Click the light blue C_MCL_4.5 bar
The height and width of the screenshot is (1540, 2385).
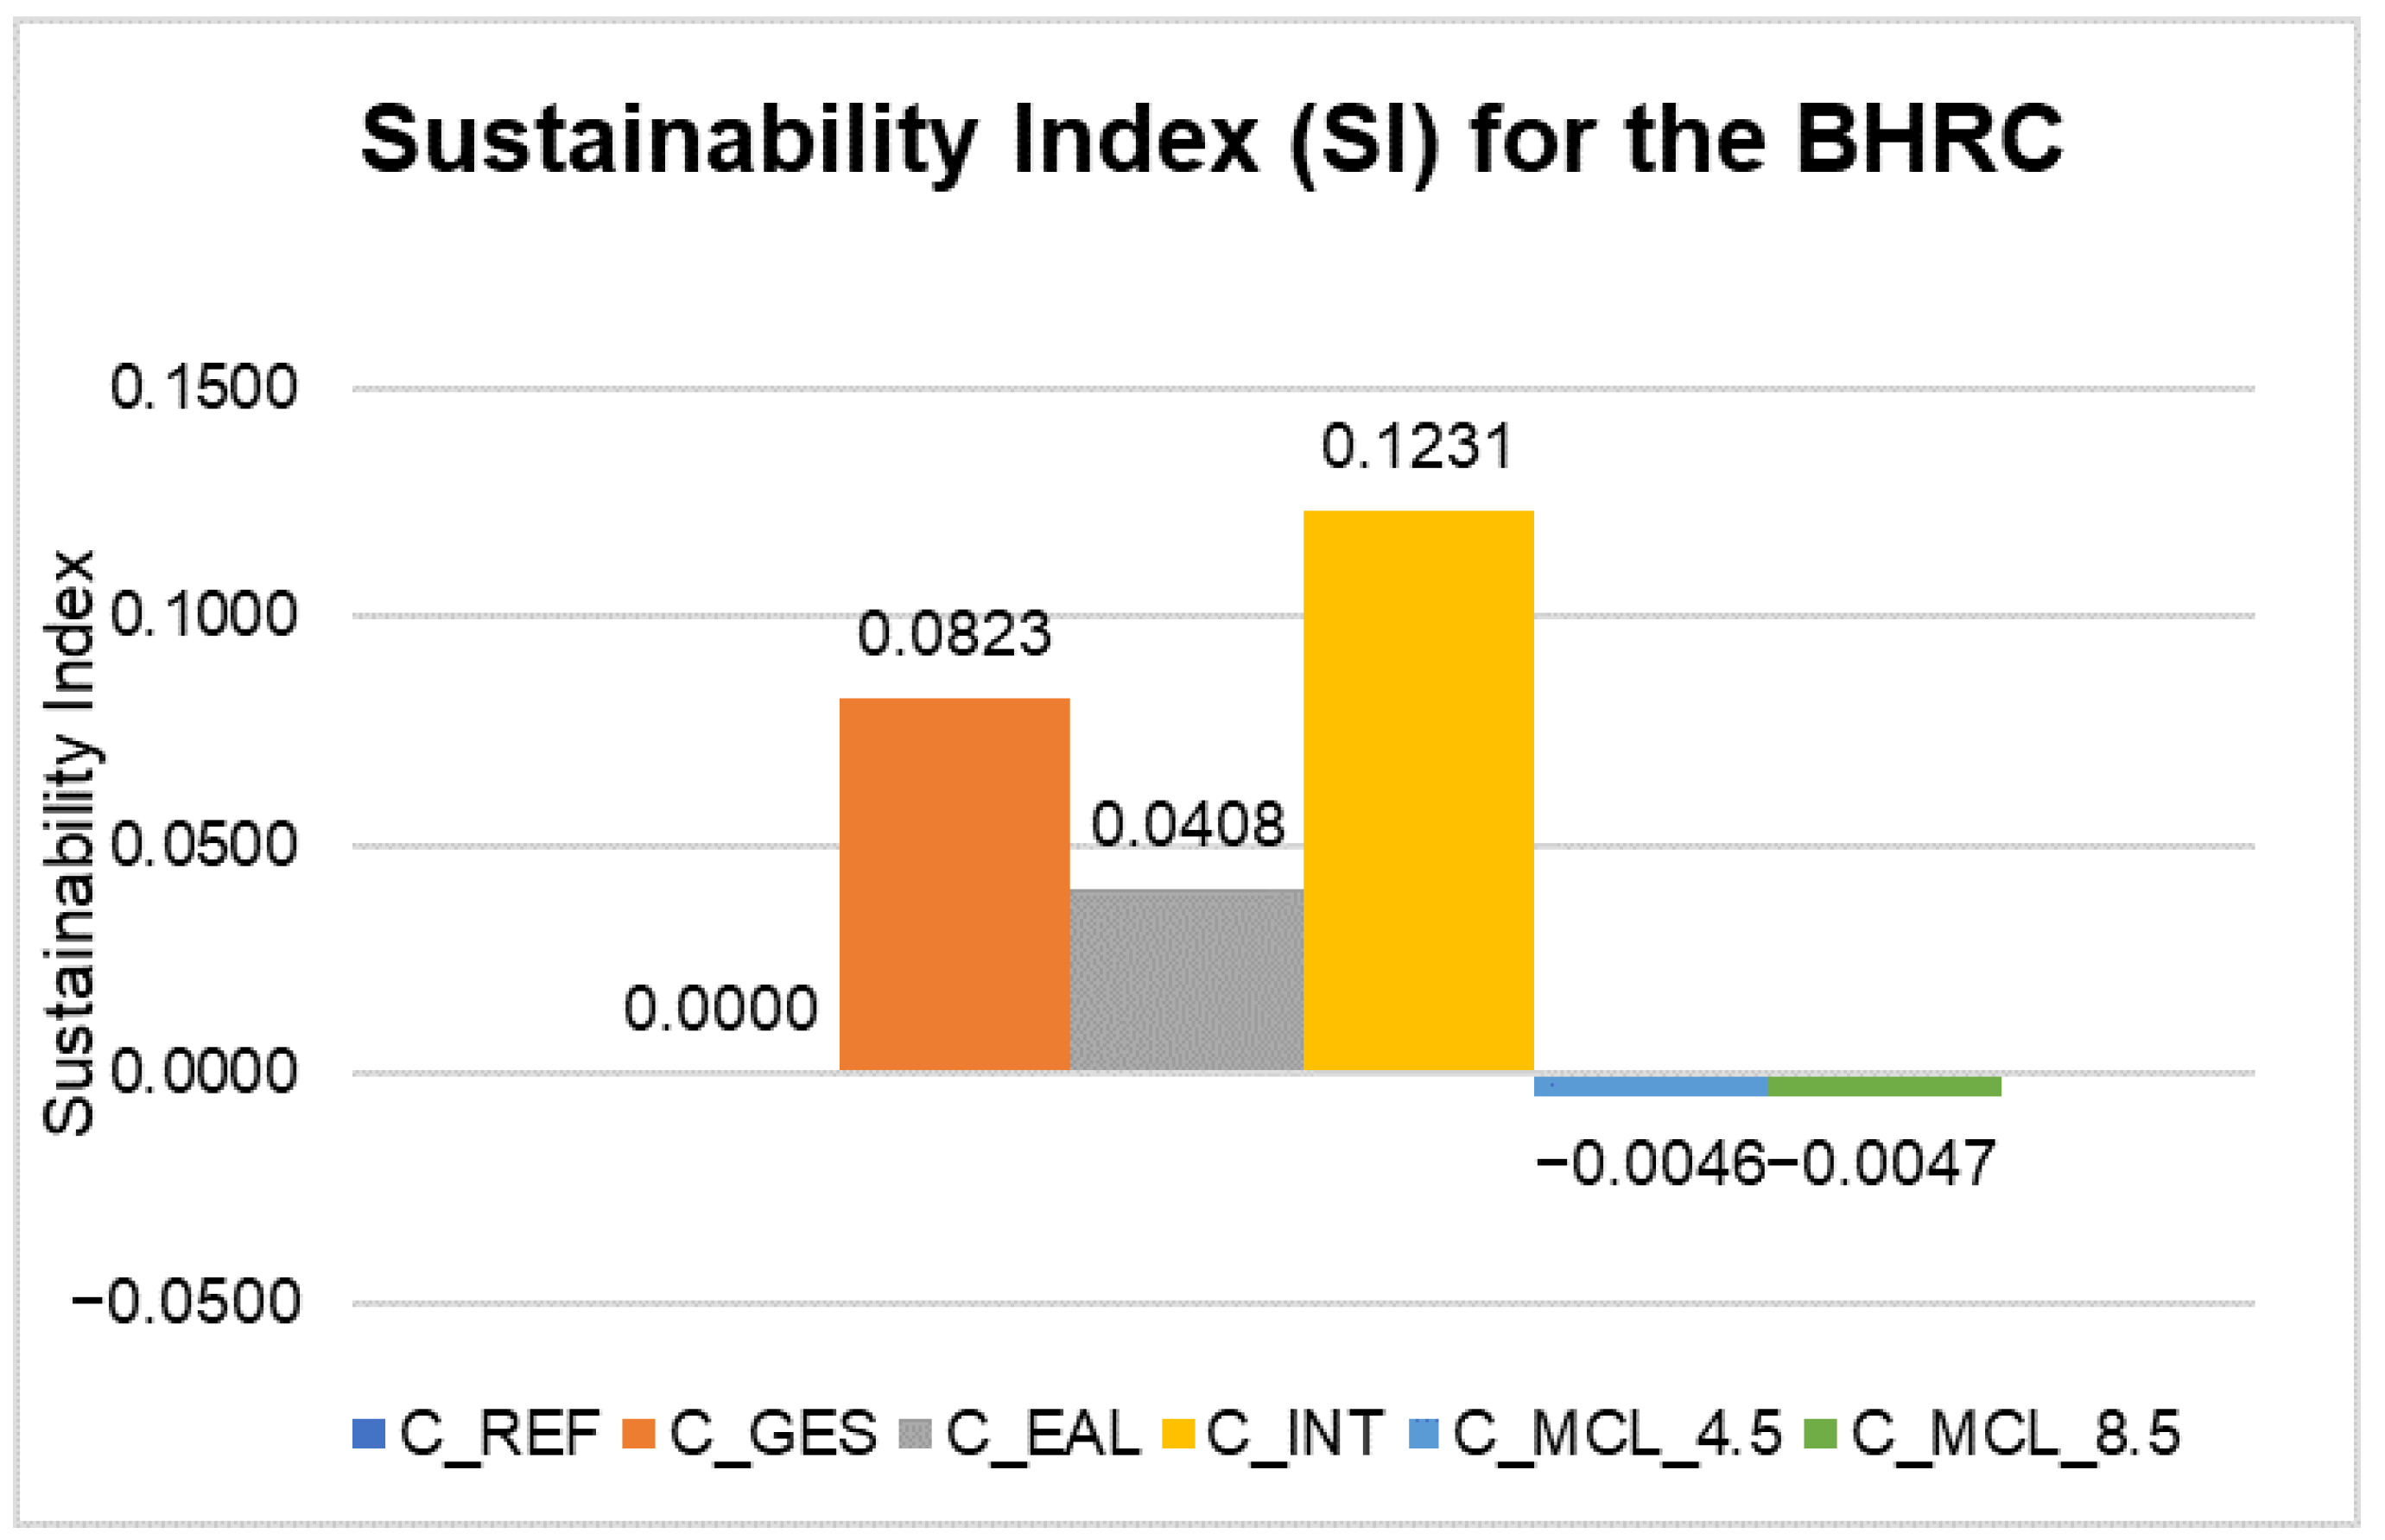click(1650, 1086)
